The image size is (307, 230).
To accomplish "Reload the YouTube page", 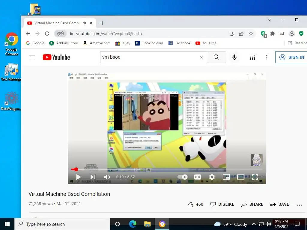I will (47, 34).
